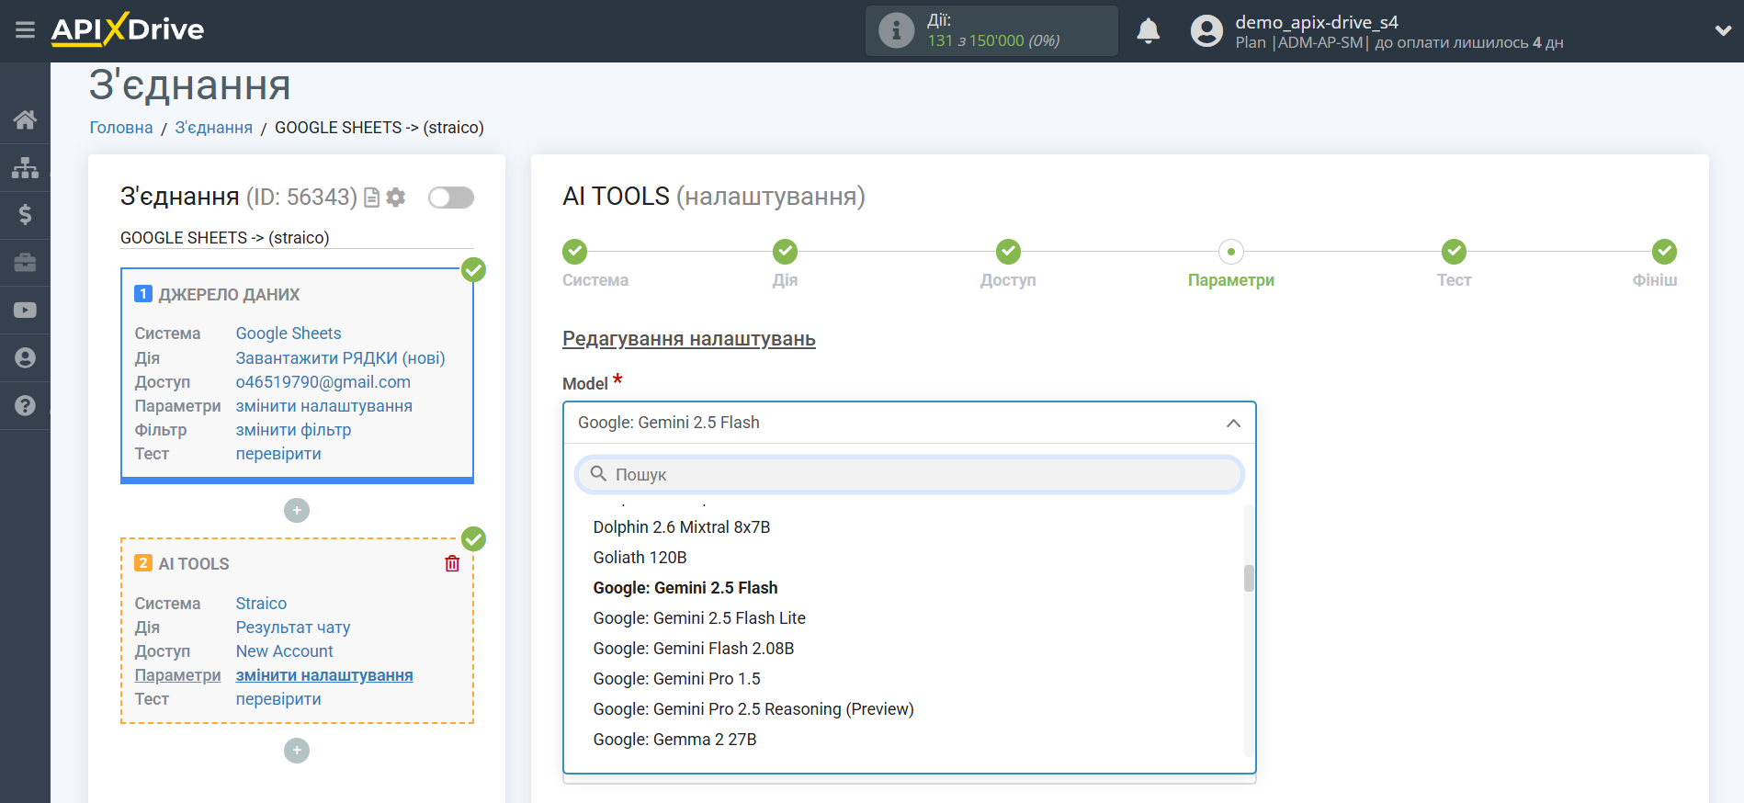Toggle the connection enable switch
Image resolution: width=1744 pixels, height=803 pixels.
pyautogui.click(x=450, y=198)
